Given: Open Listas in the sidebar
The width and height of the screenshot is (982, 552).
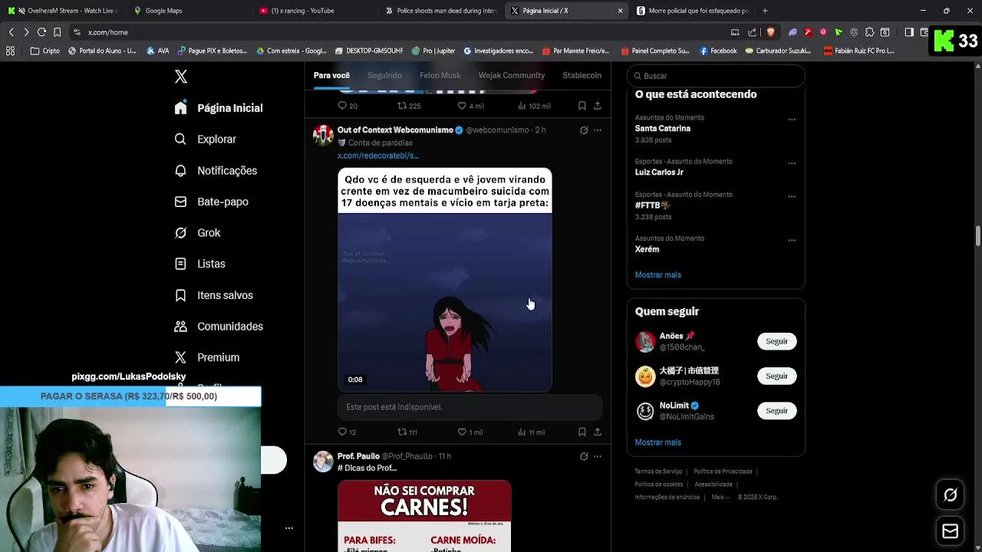Looking at the screenshot, I should point(199,264).
